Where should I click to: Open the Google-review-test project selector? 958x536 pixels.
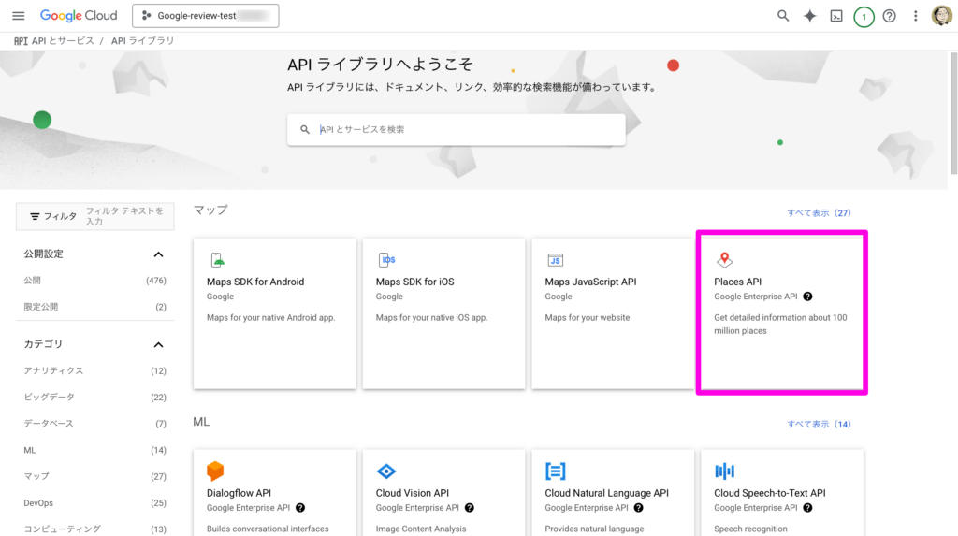pyautogui.click(x=205, y=16)
